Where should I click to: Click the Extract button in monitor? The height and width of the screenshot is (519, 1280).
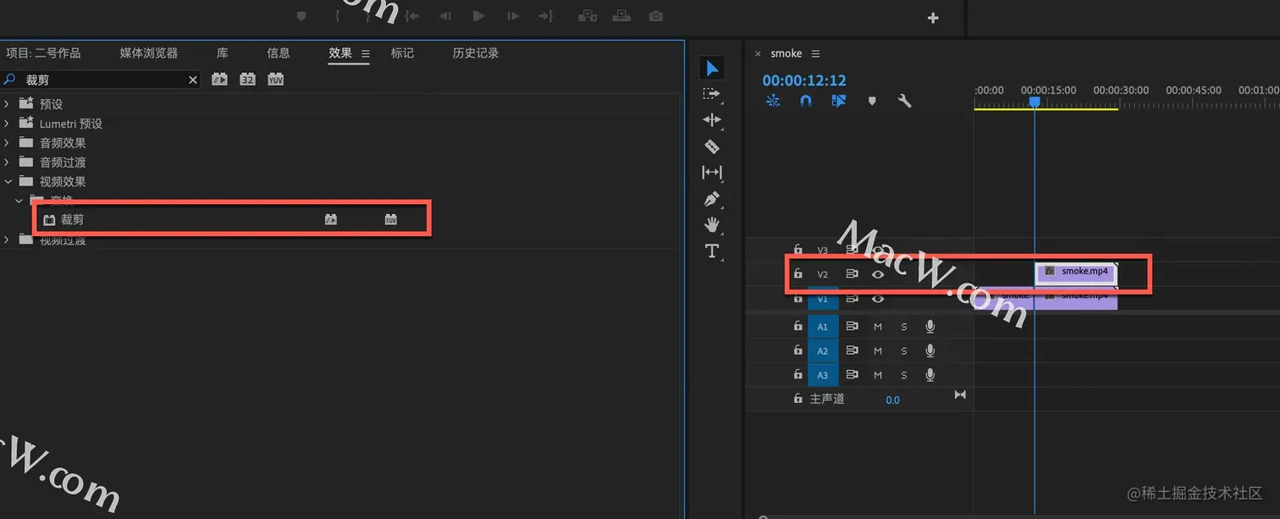pyautogui.click(x=621, y=15)
